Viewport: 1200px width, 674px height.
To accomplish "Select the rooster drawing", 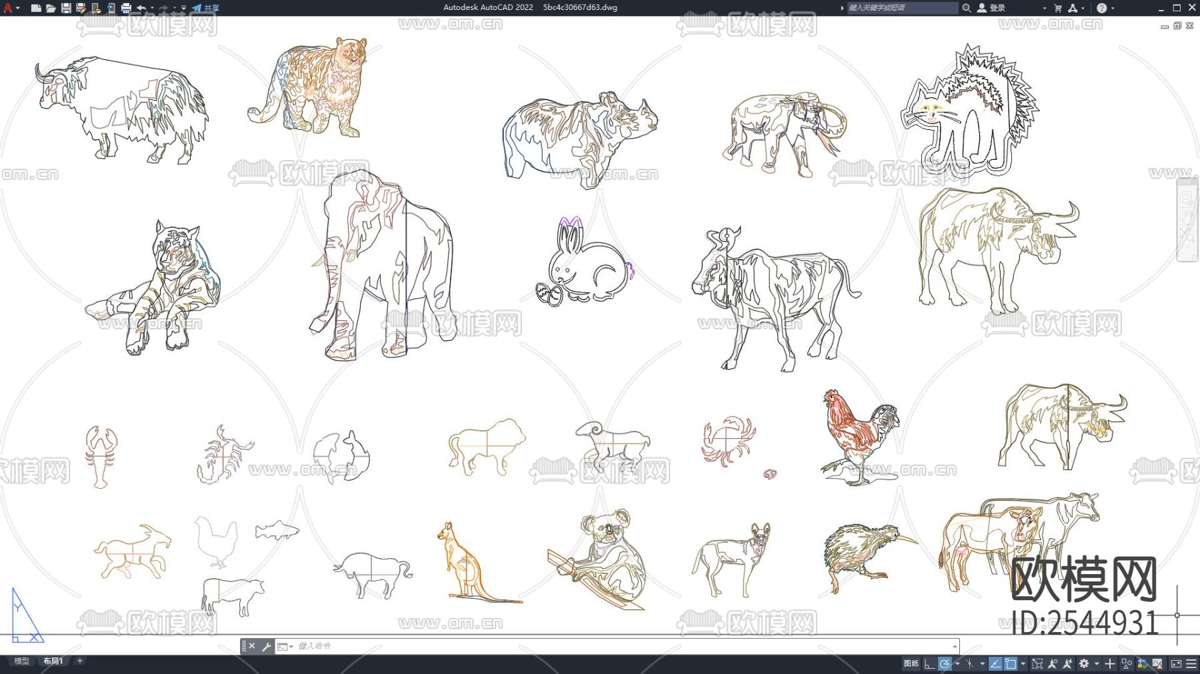I will (860, 436).
